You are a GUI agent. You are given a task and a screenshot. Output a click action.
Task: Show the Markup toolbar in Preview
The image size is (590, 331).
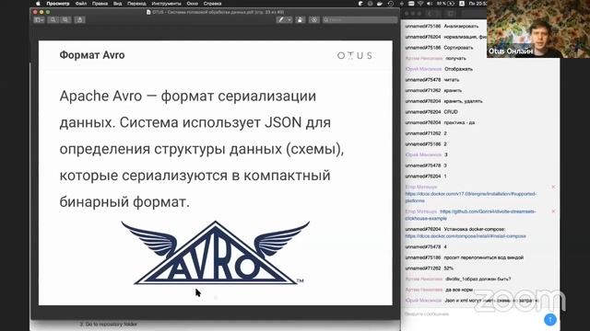tap(314, 20)
